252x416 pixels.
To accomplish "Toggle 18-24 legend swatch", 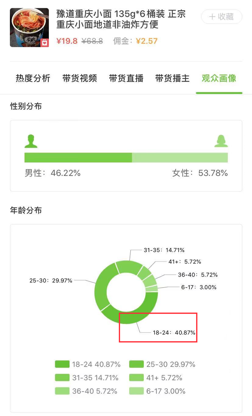I will coord(62,364).
